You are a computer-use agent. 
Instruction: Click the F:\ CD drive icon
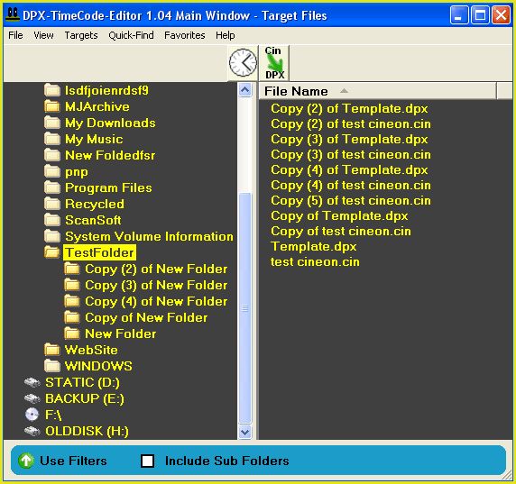click(32, 415)
